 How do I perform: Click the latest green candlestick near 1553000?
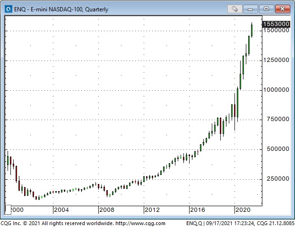point(252,30)
